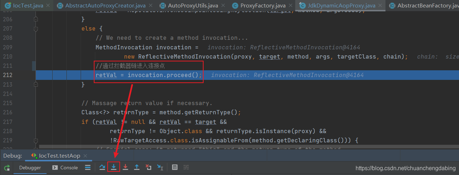459x175 pixels.
Task: Click 'ReflectiveMethodInvocation' constructor on line 210
Action: [184, 56]
